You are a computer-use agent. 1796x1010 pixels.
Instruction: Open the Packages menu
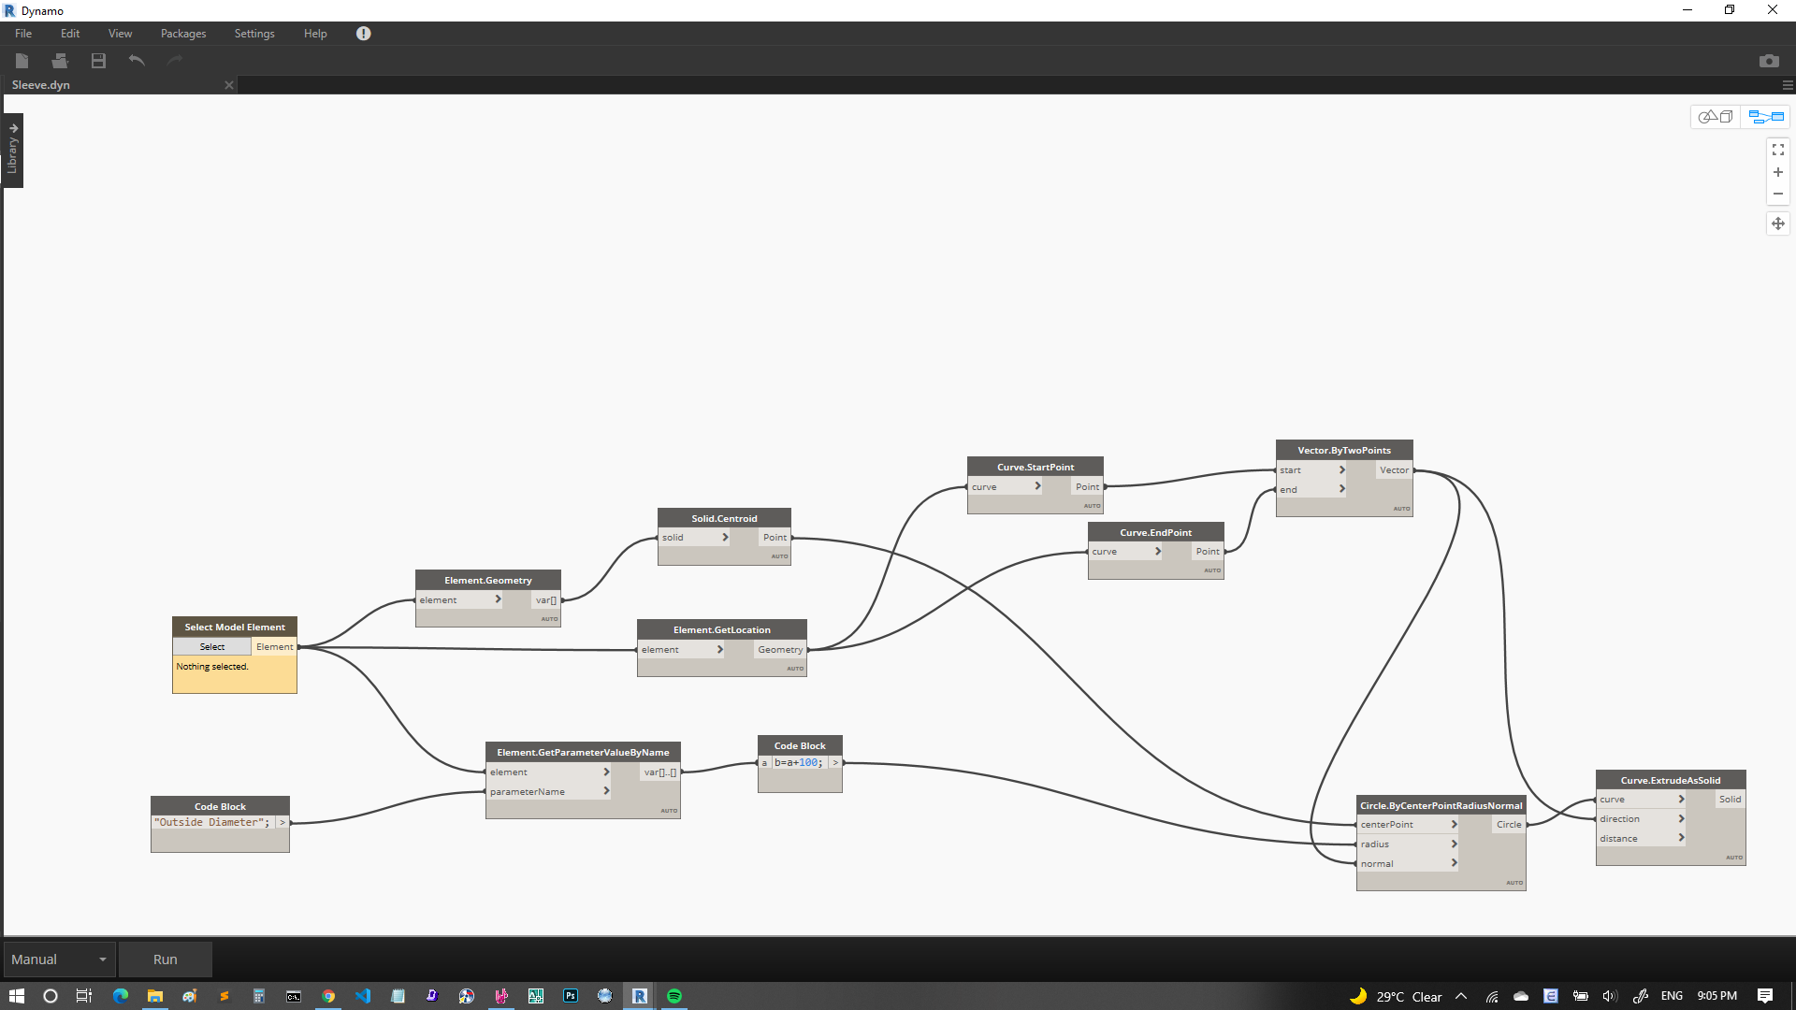point(183,34)
